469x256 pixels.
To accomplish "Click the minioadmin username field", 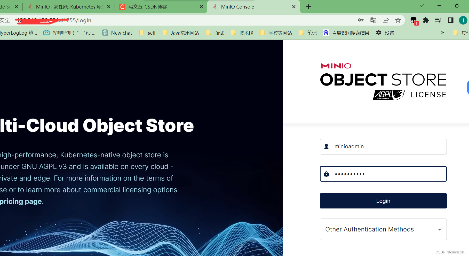I will (x=383, y=146).
